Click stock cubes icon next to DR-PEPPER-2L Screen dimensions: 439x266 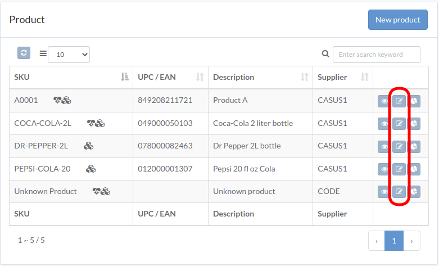(88, 146)
